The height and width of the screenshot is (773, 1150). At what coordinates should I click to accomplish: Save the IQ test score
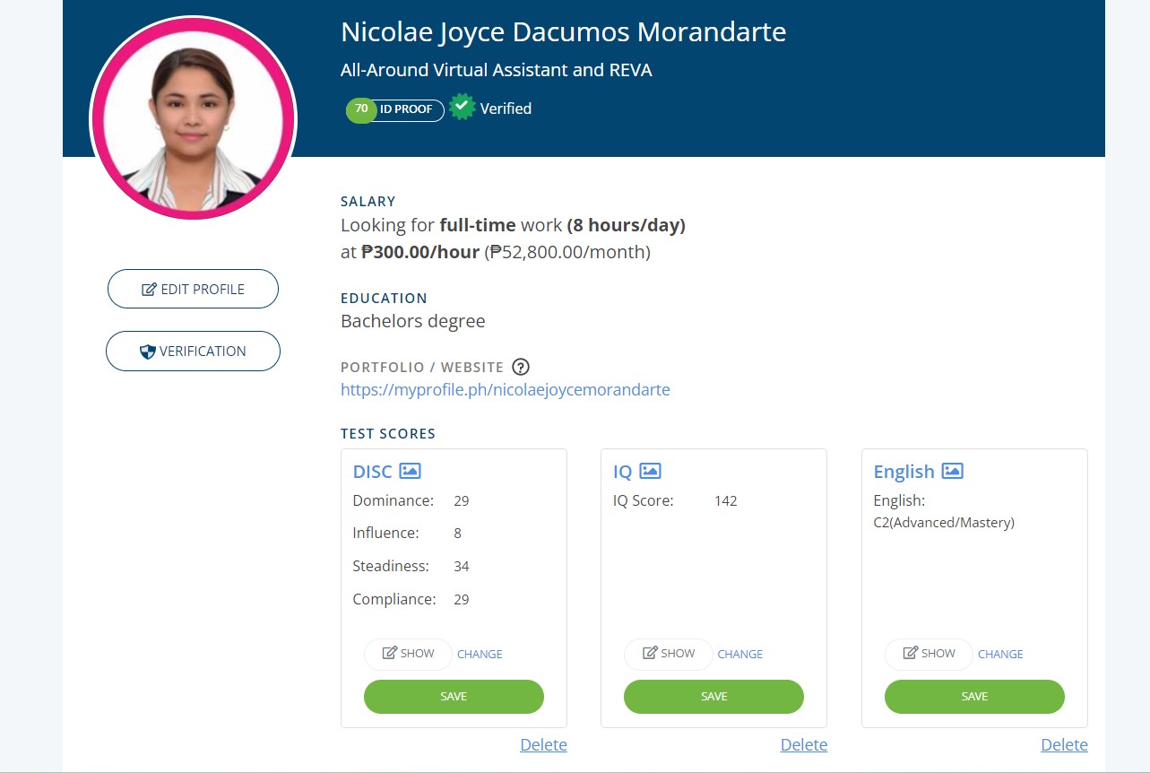point(713,697)
